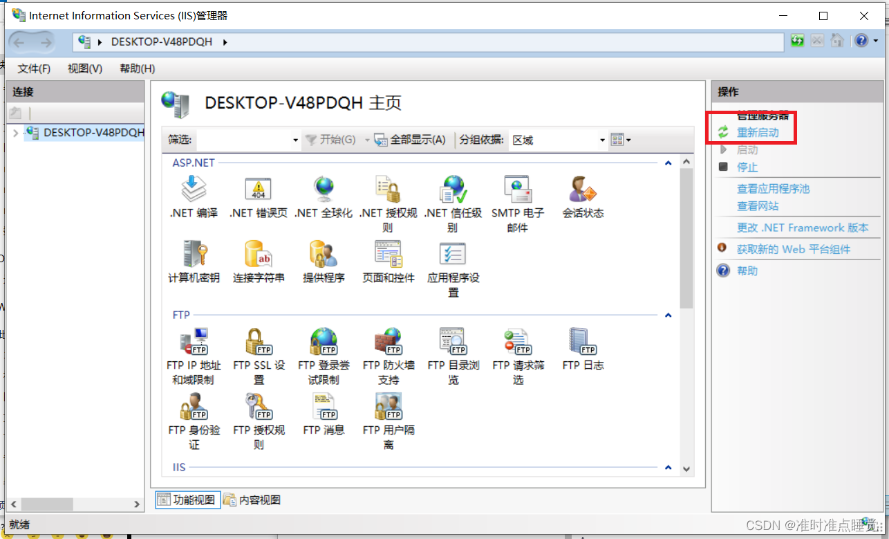889x539 pixels.
Task: Open FTP 用户隔离 feature
Action: tap(388, 421)
